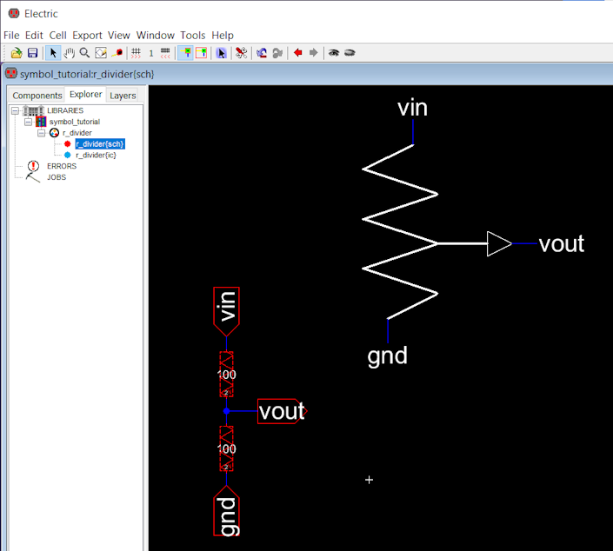Click the closed eye unexpand-view icon
This screenshot has height=551, width=613.
pos(350,53)
